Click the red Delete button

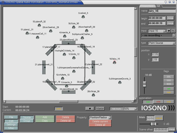pos(65,117)
